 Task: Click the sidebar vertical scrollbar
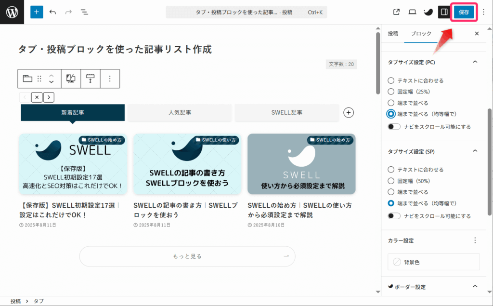(x=490, y=162)
